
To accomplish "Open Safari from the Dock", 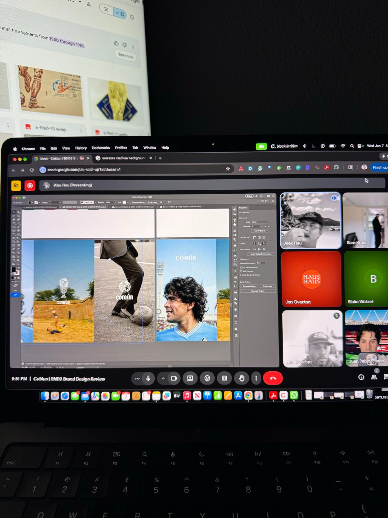I will (x=65, y=396).
